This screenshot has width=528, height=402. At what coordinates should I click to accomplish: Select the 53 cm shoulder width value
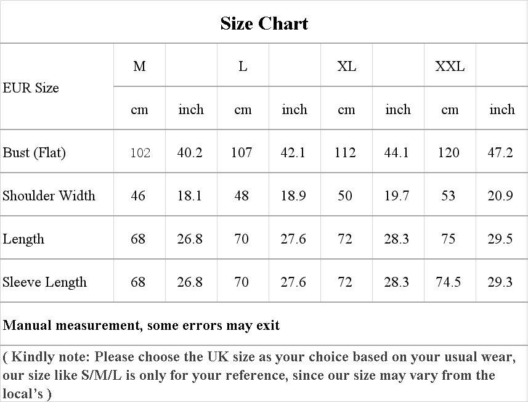click(449, 195)
